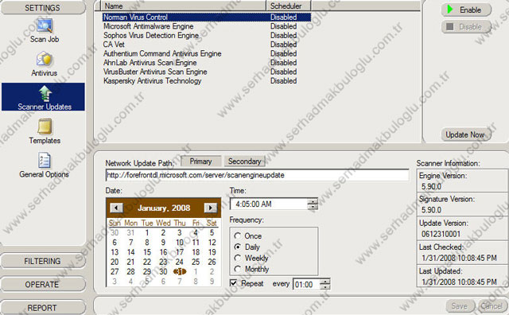Select January 21 in the calendar

pyautogui.click(x=130, y=262)
